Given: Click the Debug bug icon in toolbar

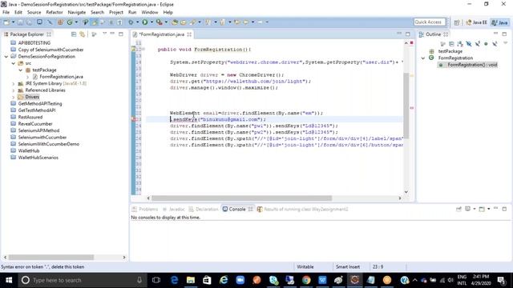Looking at the screenshot, I should tap(130, 22).
